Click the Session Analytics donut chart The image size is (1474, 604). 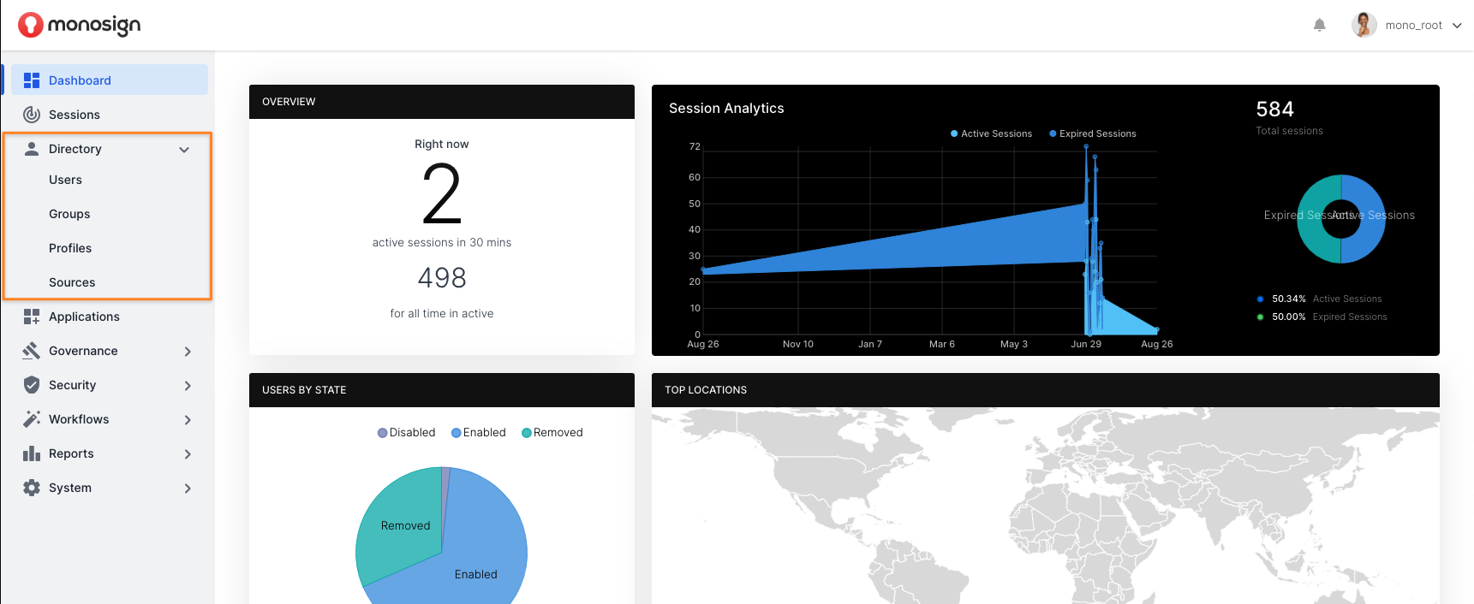(x=1341, y=219)
